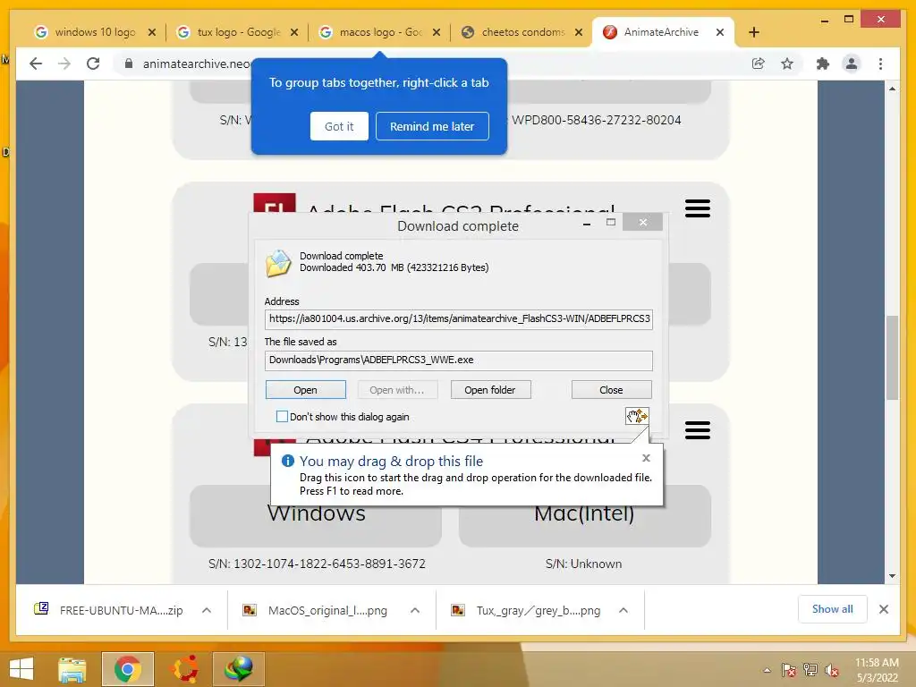Expand options for FREE-UBUNTU-MA zip download
The image size is (916, 687).
(x=207, y=610)
